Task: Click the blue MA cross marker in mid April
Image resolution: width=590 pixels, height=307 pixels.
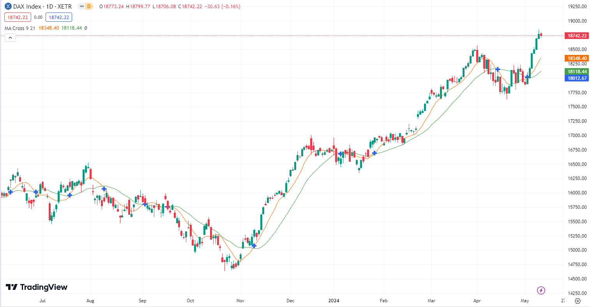Action: pos(498,69)
